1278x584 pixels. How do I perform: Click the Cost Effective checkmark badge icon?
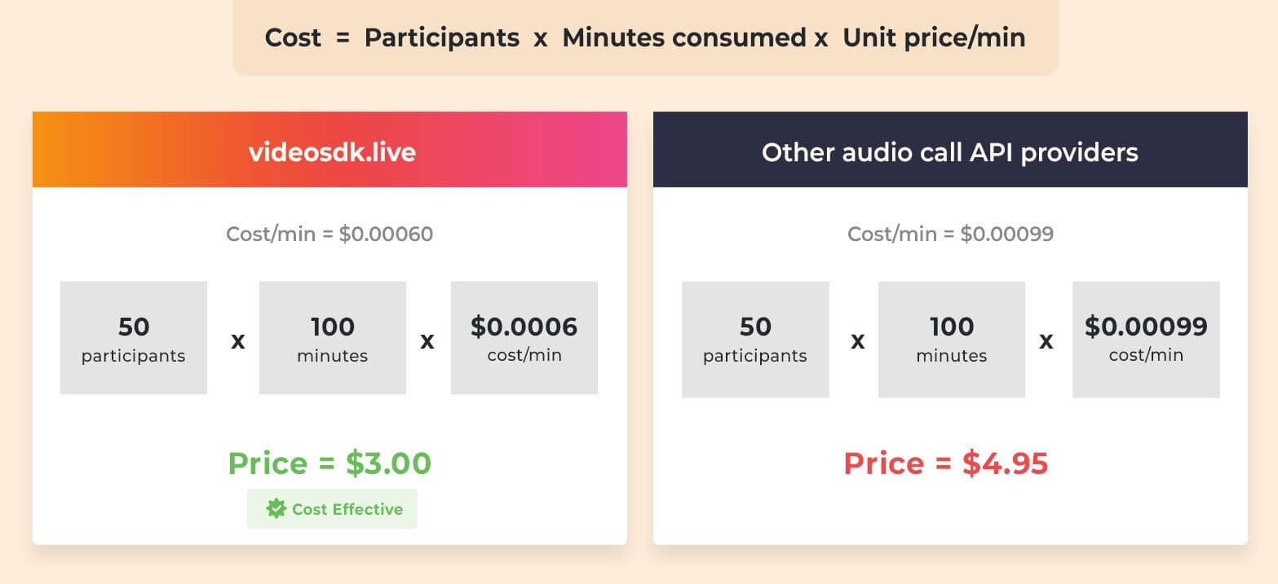point(276,509)
